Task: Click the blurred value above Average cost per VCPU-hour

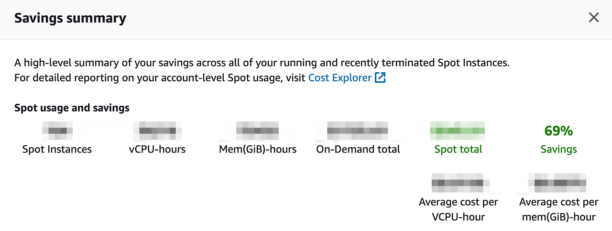Action: click(x=460, y=183)
